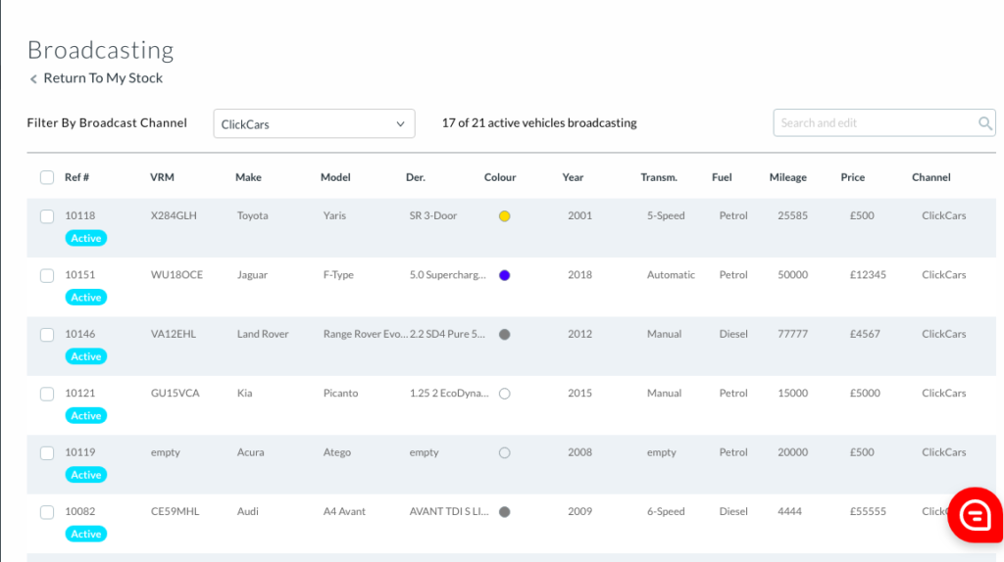The height and width of the screenshot is (562, 1004).
Task: Click Active badge for vehicle 10118
Action: (86, 238)
